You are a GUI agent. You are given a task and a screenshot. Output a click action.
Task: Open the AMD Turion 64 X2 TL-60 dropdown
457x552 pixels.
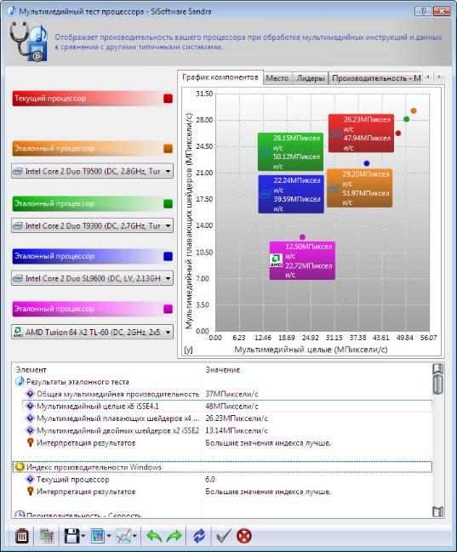pyautogui.click(x=92, y=332)
